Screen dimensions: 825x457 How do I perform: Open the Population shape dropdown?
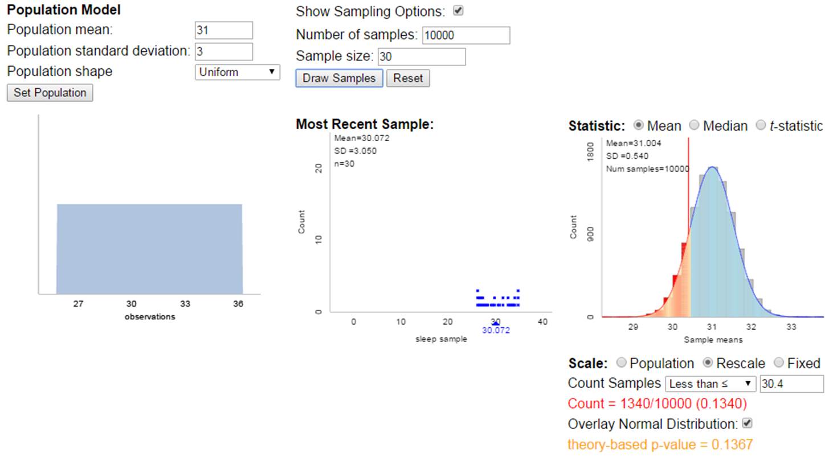coord(237,72)
